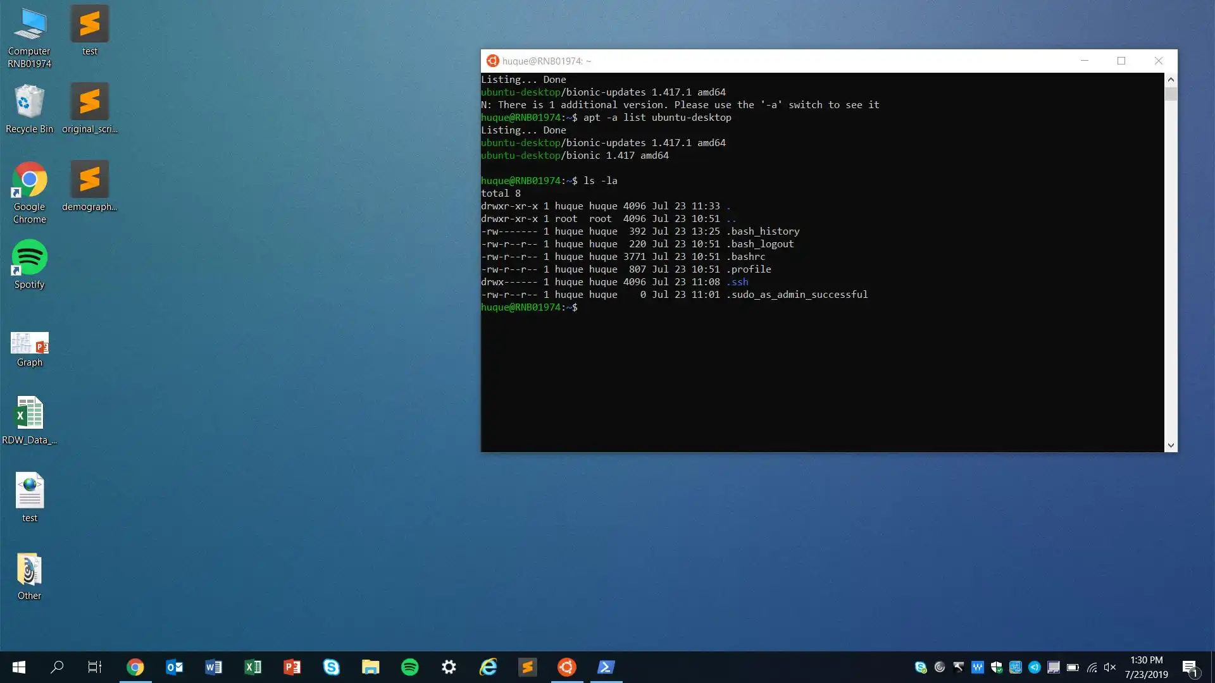
Task: Open File Explorer from the taskbar
Action: 370,667
